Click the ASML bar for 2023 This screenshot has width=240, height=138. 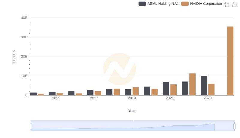pos(204,86)
